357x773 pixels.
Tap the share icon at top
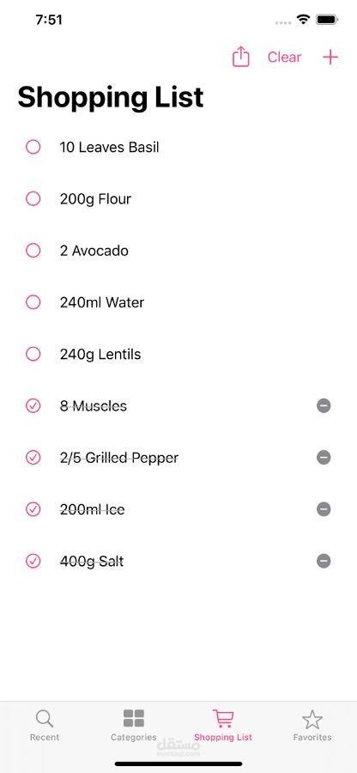point(241,56)
